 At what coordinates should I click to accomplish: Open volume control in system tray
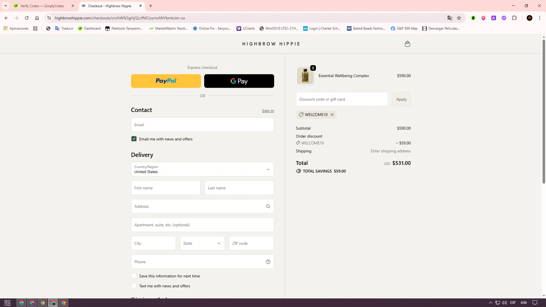(505, 303)
